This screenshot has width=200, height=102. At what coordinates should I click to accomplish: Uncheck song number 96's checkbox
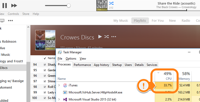[x=45, y=76]
